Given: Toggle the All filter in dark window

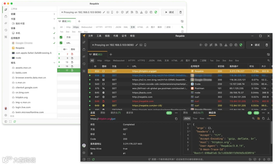Looking at the screenshot, I should click(92, 60).
